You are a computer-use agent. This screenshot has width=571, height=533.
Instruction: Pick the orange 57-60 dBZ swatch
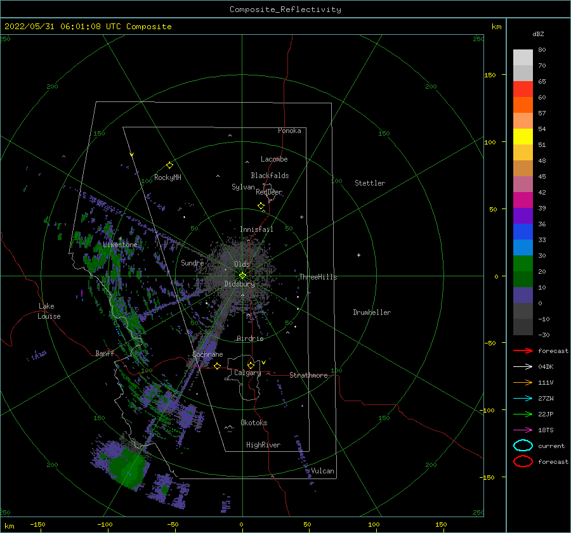523,105
